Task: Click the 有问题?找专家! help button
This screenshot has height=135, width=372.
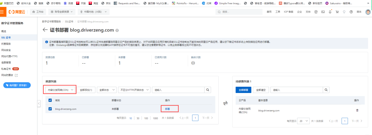Action: coord(17,85)
